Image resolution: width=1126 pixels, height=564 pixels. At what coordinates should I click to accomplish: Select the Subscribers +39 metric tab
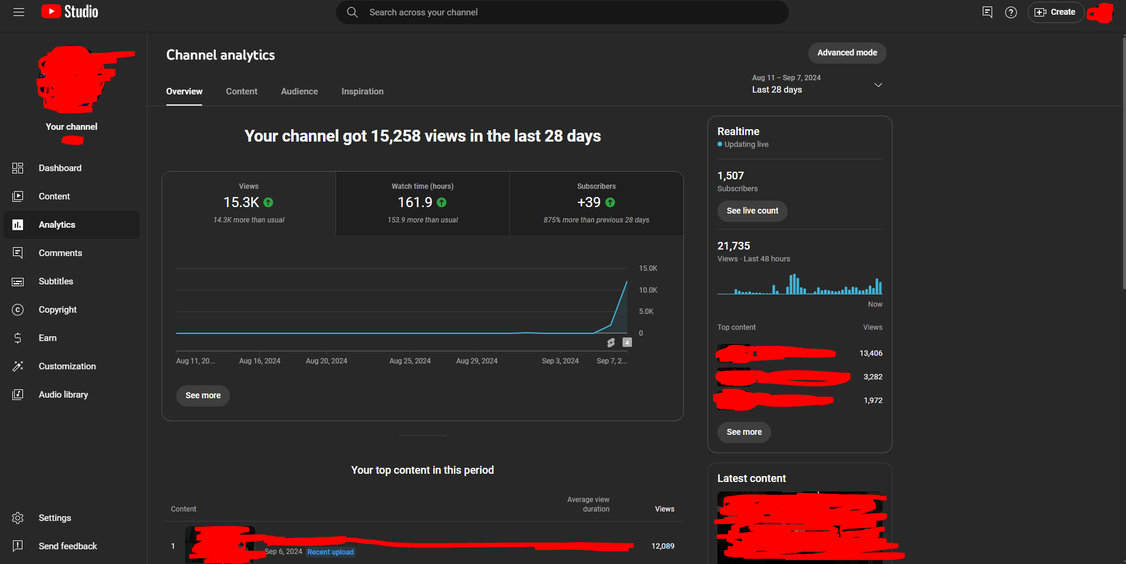(597, 204)
